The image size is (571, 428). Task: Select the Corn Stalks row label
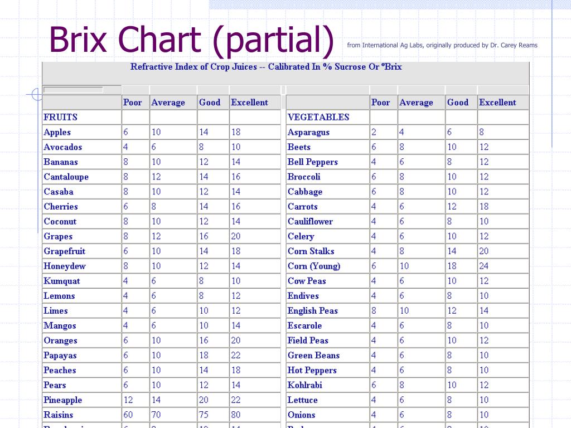pos(311,251)
